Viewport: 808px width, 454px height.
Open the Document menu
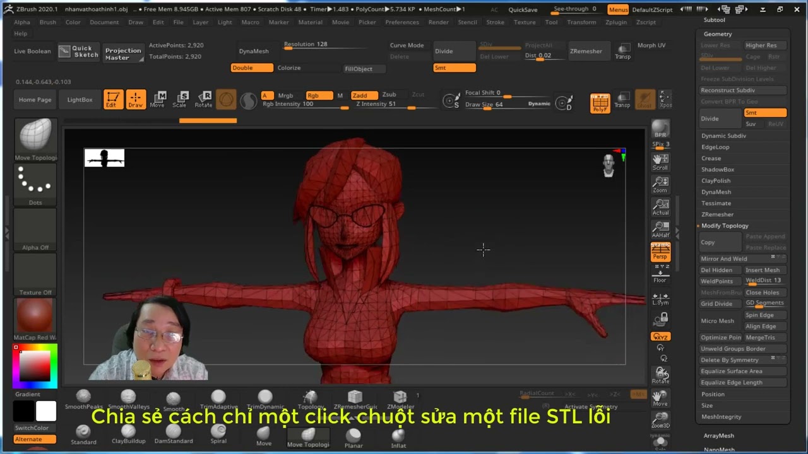point(104,22)
